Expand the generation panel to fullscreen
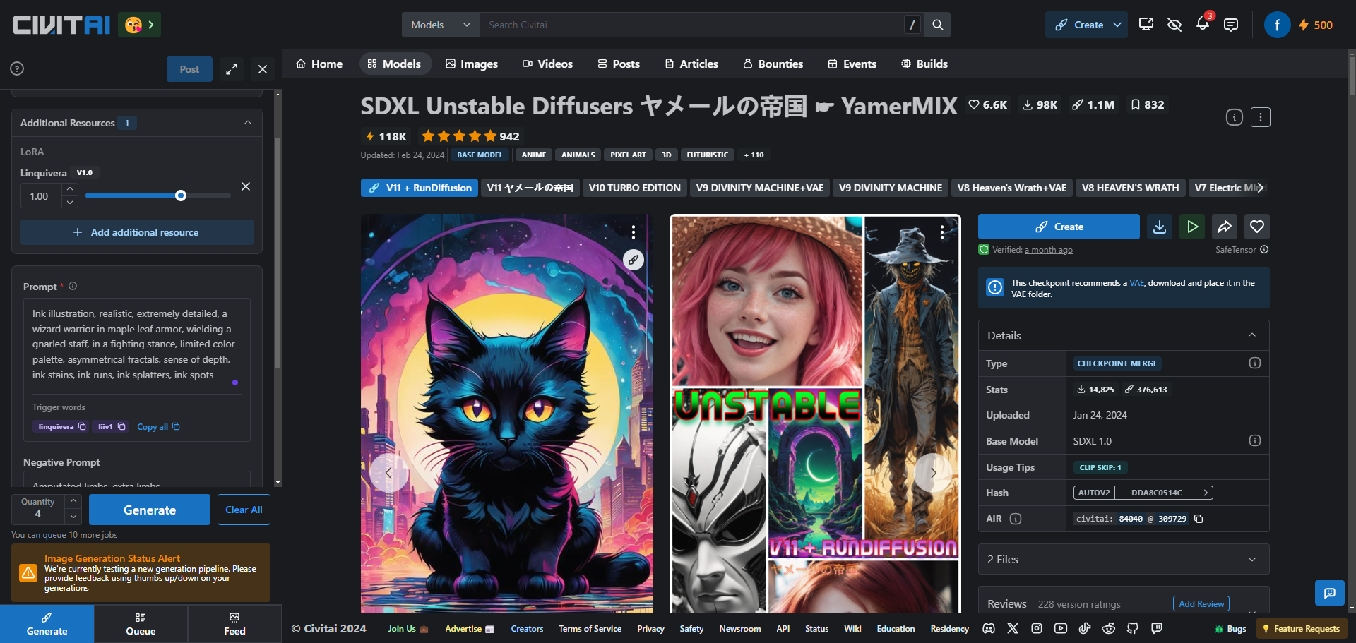This screenshot has width=1356, height=643. [232, 69]
